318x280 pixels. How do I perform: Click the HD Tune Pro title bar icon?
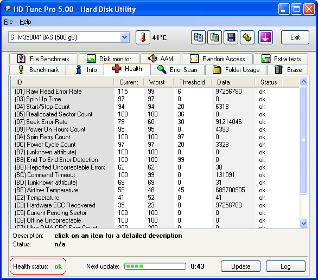[8, 9]
